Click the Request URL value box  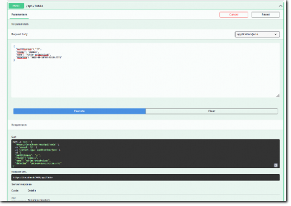point(145,177)
